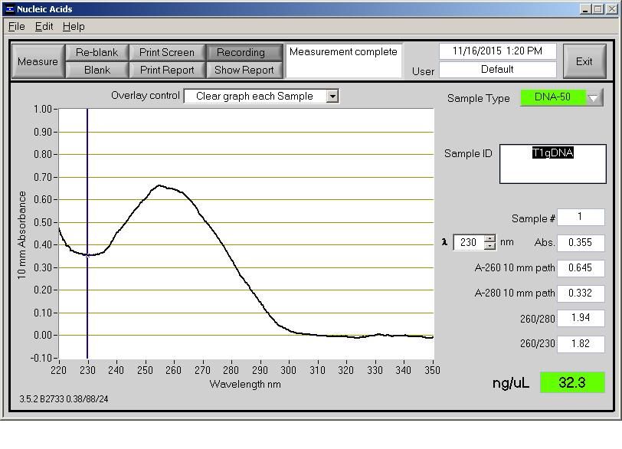Click the User field showing Default
Viewport: 622px width, 449px height.
497,70
